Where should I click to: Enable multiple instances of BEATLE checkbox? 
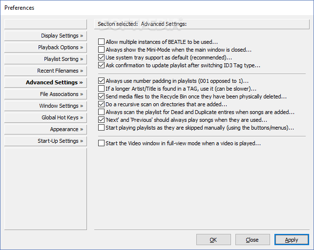tap(101, 42)
